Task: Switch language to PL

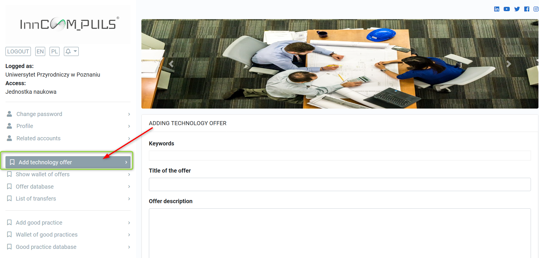Action: (54, 51)
